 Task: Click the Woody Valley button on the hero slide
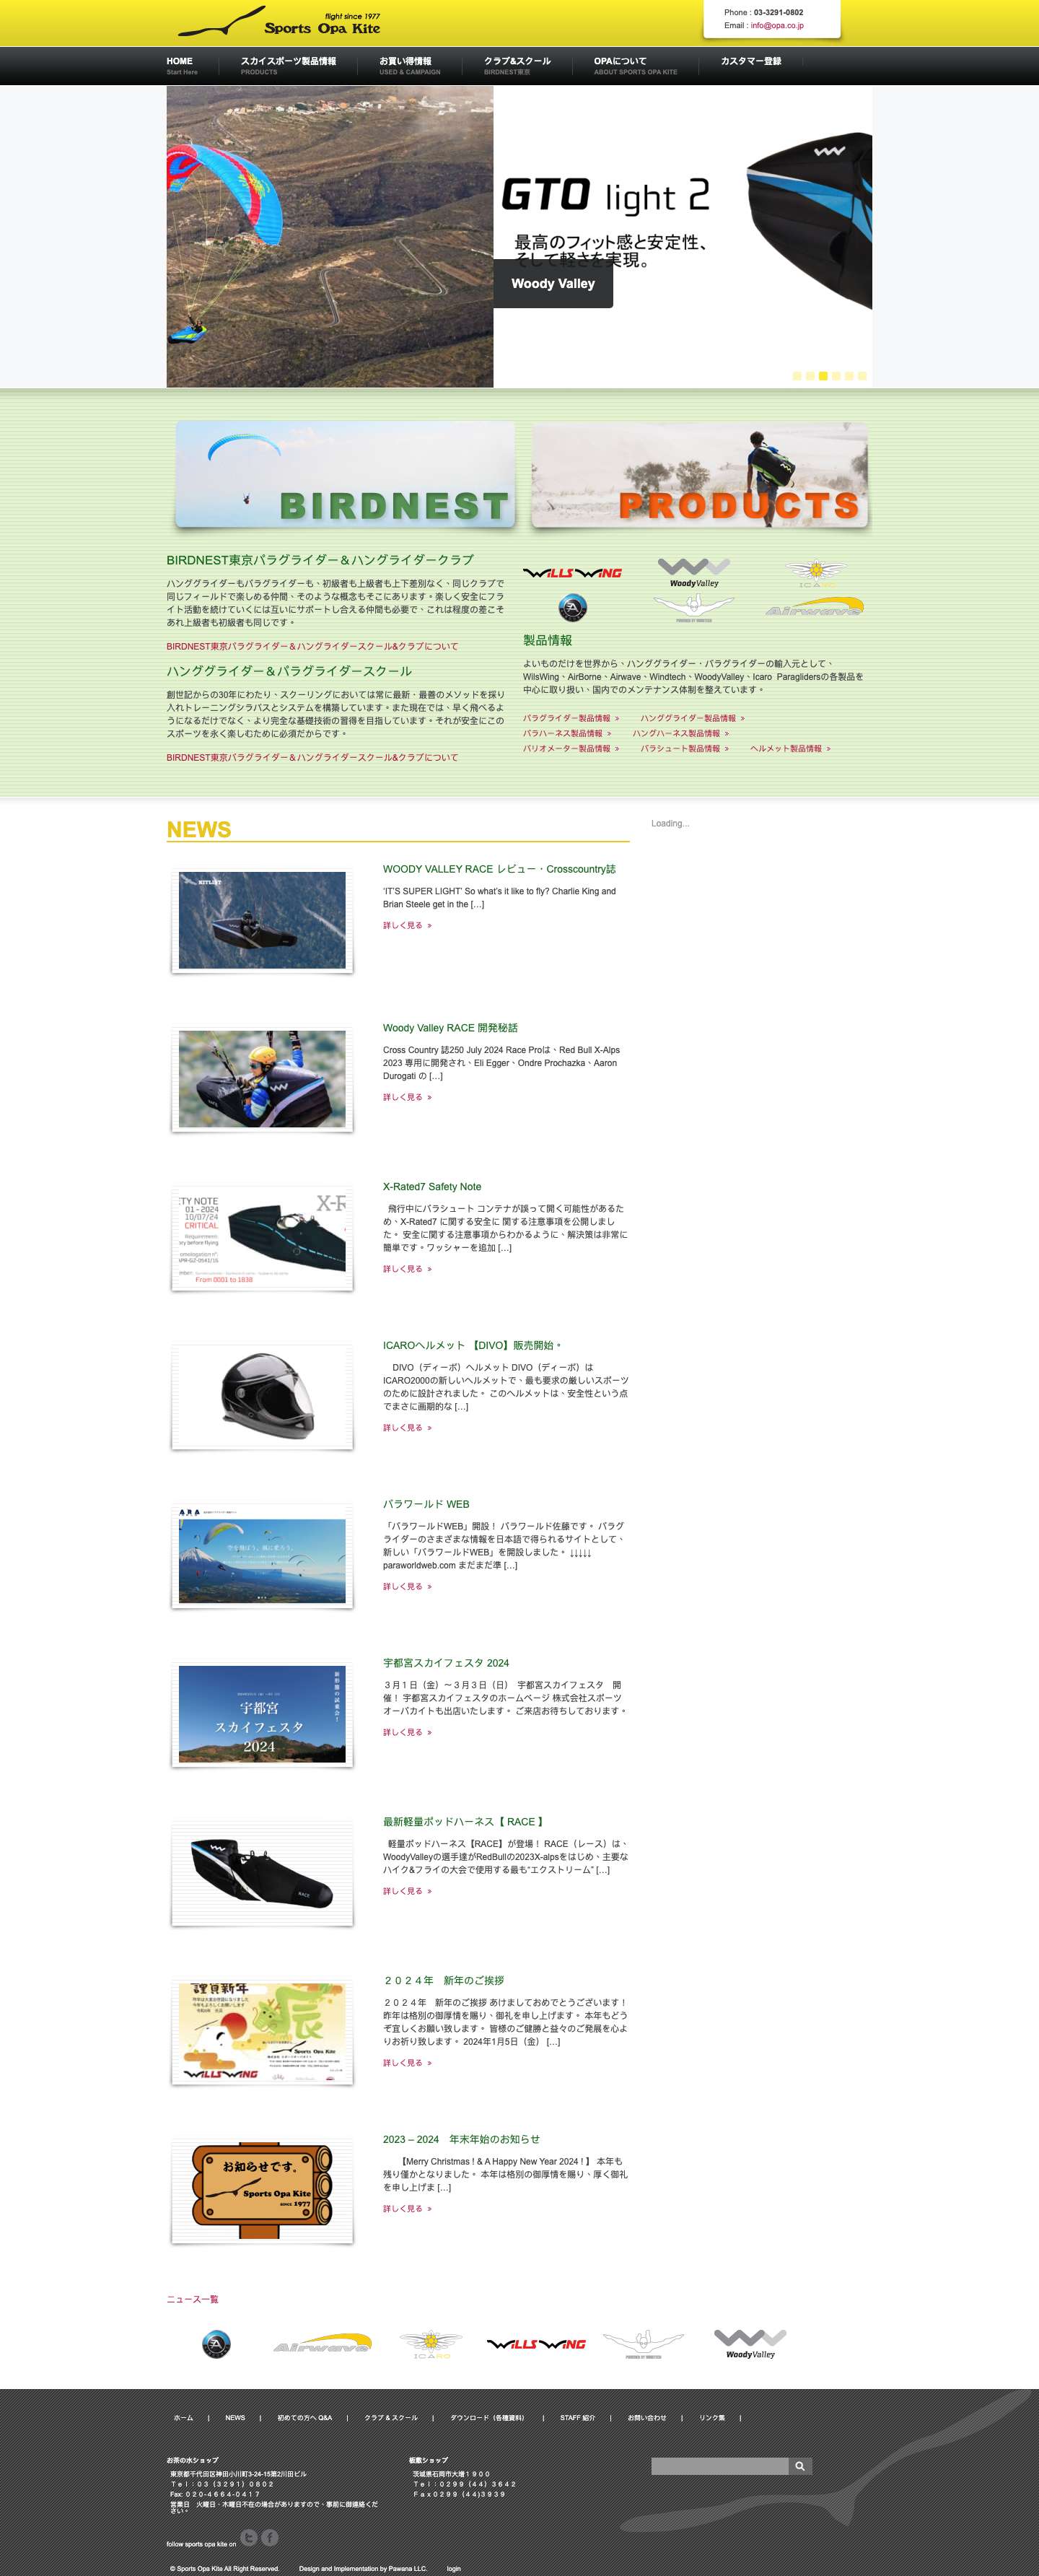(x=553, y=284)
